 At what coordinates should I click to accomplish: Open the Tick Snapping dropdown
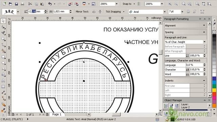(123, 12)
